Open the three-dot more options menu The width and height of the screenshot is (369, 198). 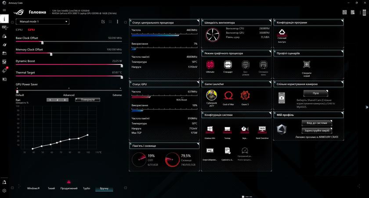tap(117, 21)
